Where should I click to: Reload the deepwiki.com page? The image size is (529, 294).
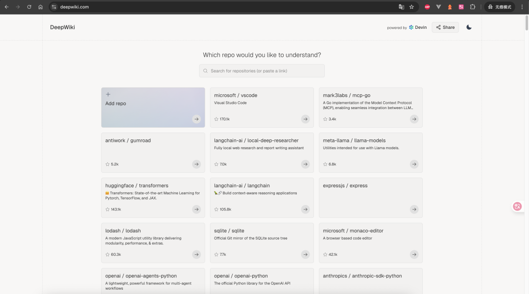coord(29,7)
